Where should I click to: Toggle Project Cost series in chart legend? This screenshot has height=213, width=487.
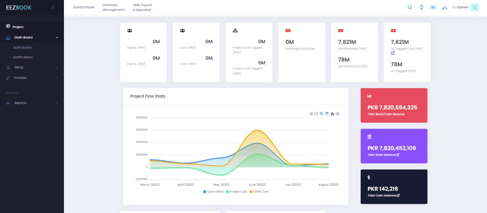236,192
